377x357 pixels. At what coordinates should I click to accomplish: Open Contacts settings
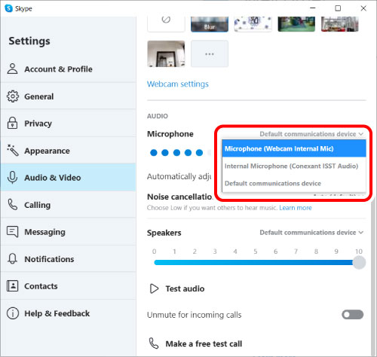coord(68,286)
